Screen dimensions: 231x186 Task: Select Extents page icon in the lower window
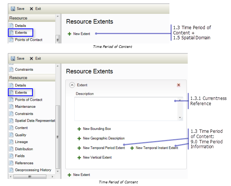pyautogui.click(x=11, y=92)
